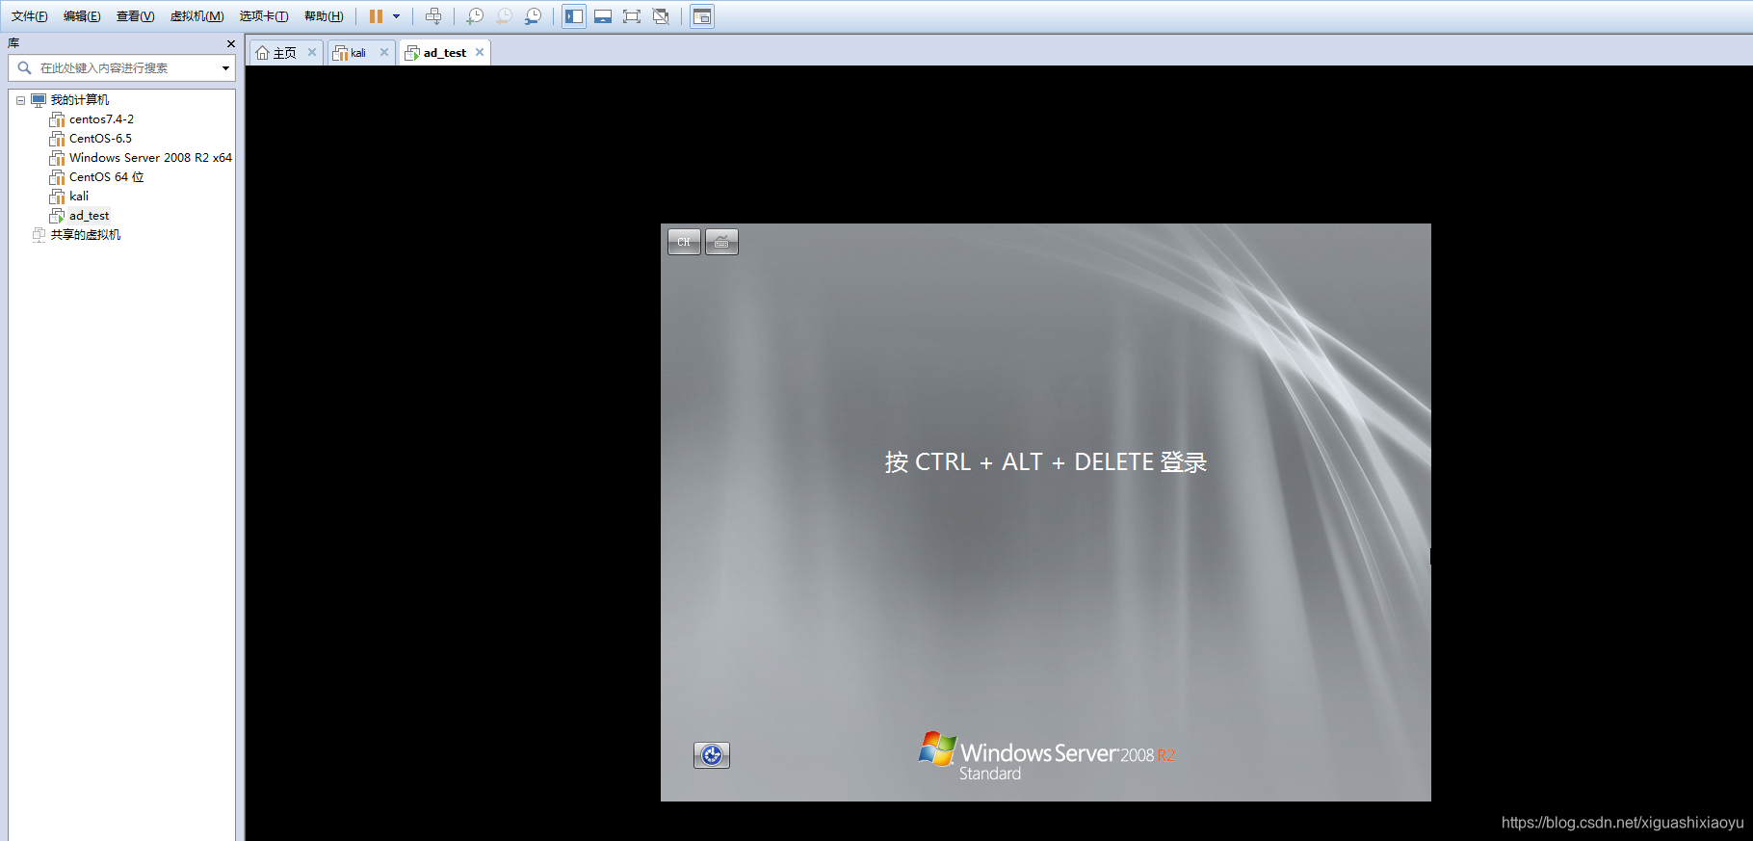Close the ad_test tab
The height and width of the screenshot is (841, 1753).
click(x=480, y=52)
